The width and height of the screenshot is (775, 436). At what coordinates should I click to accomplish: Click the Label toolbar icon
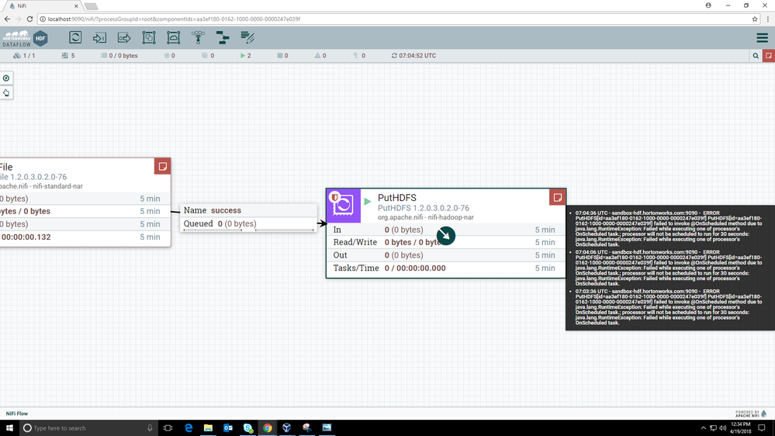[247, 37]
